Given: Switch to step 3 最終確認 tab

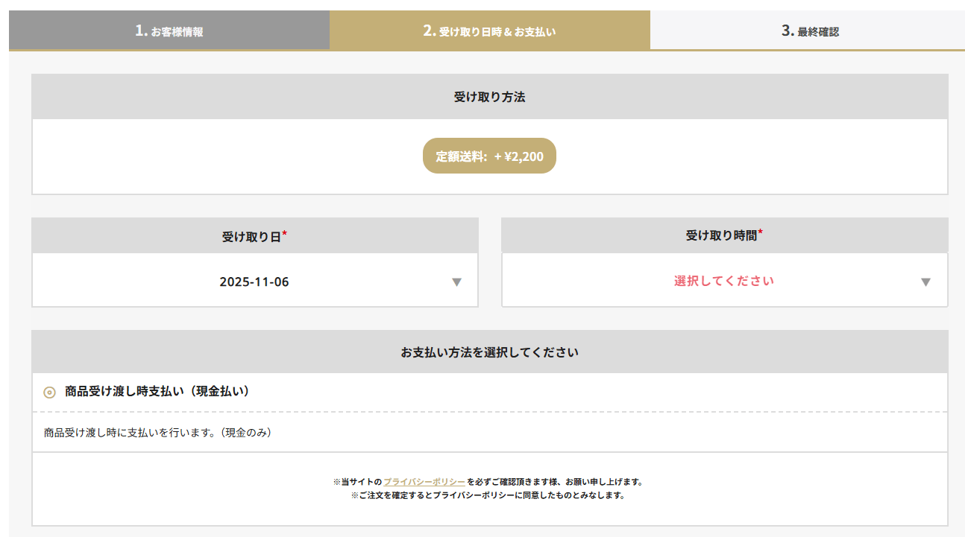Looking at the screenshot, I should click(809, 31).
